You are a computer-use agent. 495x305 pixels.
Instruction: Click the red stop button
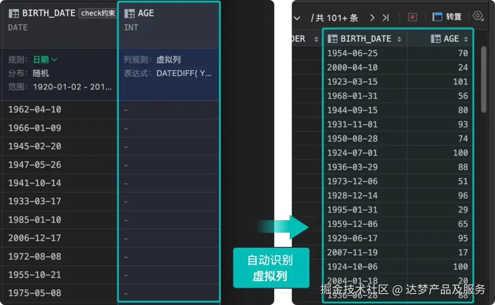click(x=412, y=17)
